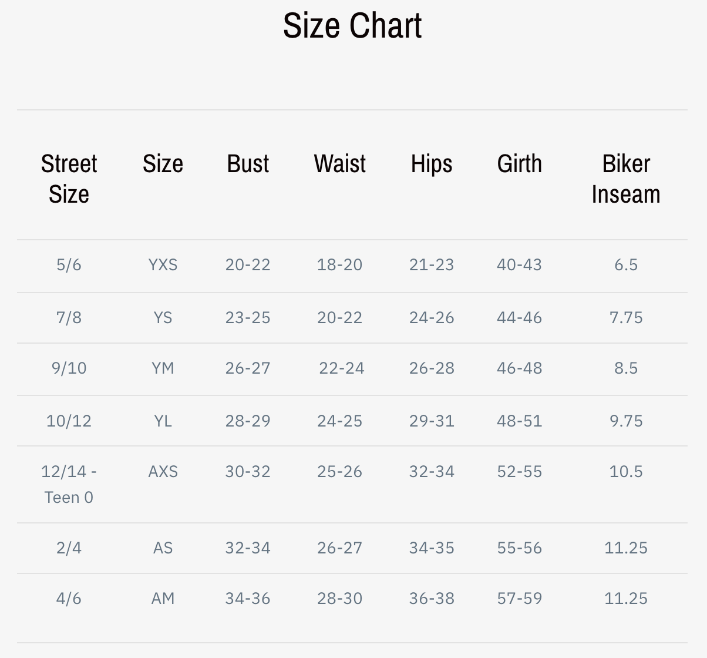Image resolution: width=707 pixels, height=658 pixels.
Task: Select the YS size cell
Action: (163, 318)
